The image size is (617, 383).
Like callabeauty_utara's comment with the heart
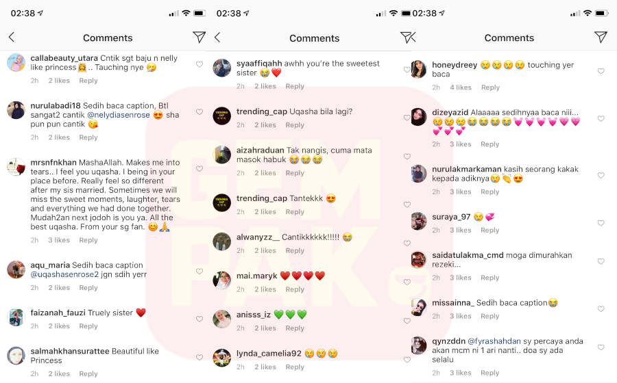(199, 64)
